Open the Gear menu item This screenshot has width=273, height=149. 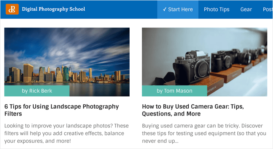(246, 9)
